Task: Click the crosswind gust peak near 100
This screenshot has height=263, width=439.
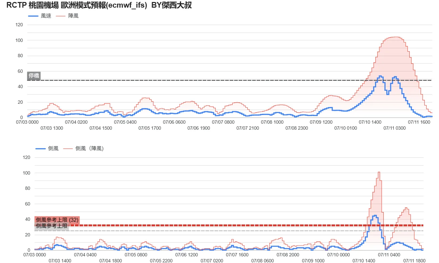Action: click(379, 172)
